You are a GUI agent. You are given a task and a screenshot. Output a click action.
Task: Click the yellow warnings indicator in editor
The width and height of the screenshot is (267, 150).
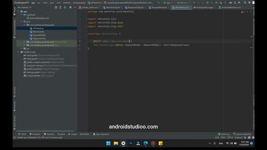[x=243, y=12]
